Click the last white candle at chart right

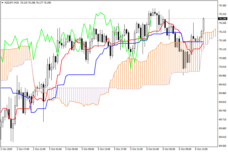[204, 25]
